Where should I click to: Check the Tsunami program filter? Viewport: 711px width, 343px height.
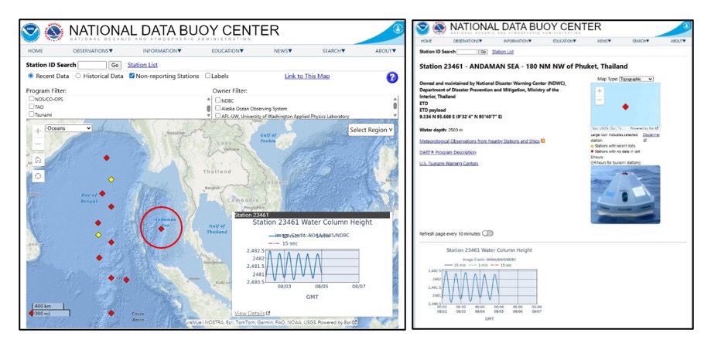click(31, 114)
